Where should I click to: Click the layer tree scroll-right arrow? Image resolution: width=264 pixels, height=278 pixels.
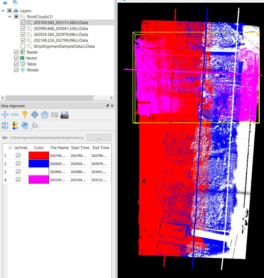tap(111, 98)
